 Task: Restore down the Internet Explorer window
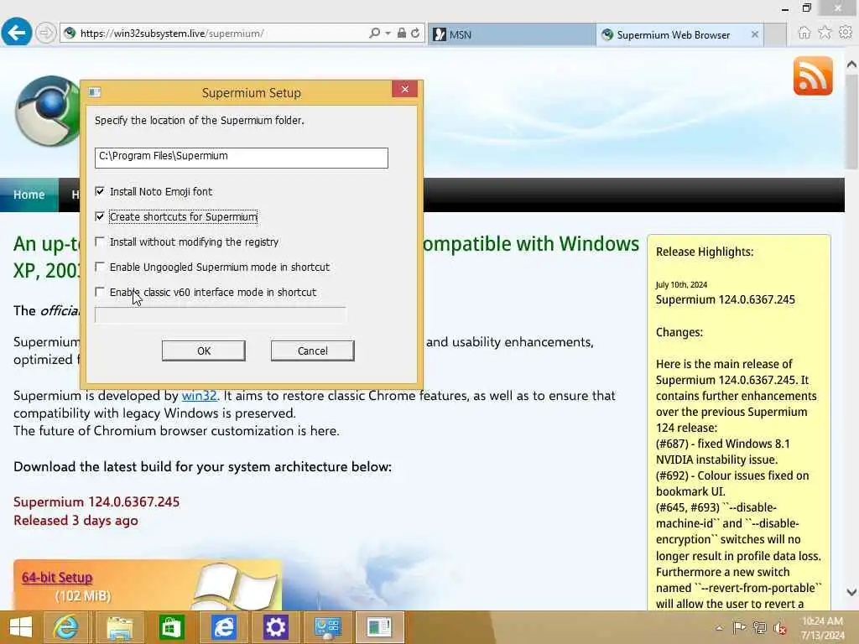pos(806,8)
